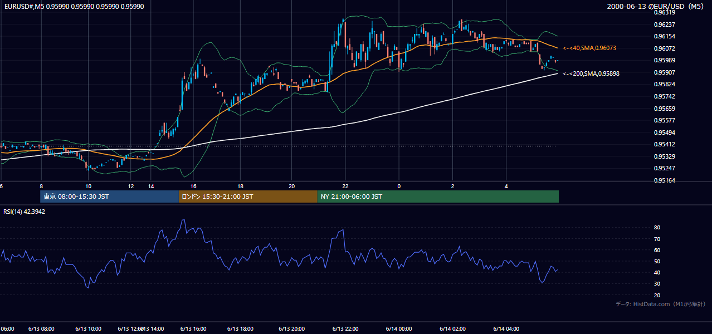The image size is (712, 334).
Task: Click price axis value 0.95329
Action: pos(665,156)
